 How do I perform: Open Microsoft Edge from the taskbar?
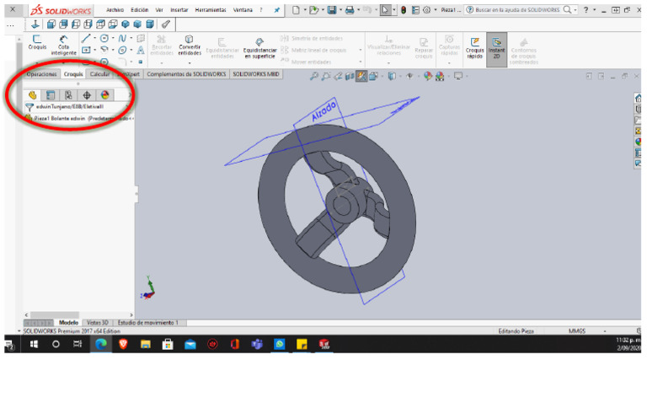100,344
